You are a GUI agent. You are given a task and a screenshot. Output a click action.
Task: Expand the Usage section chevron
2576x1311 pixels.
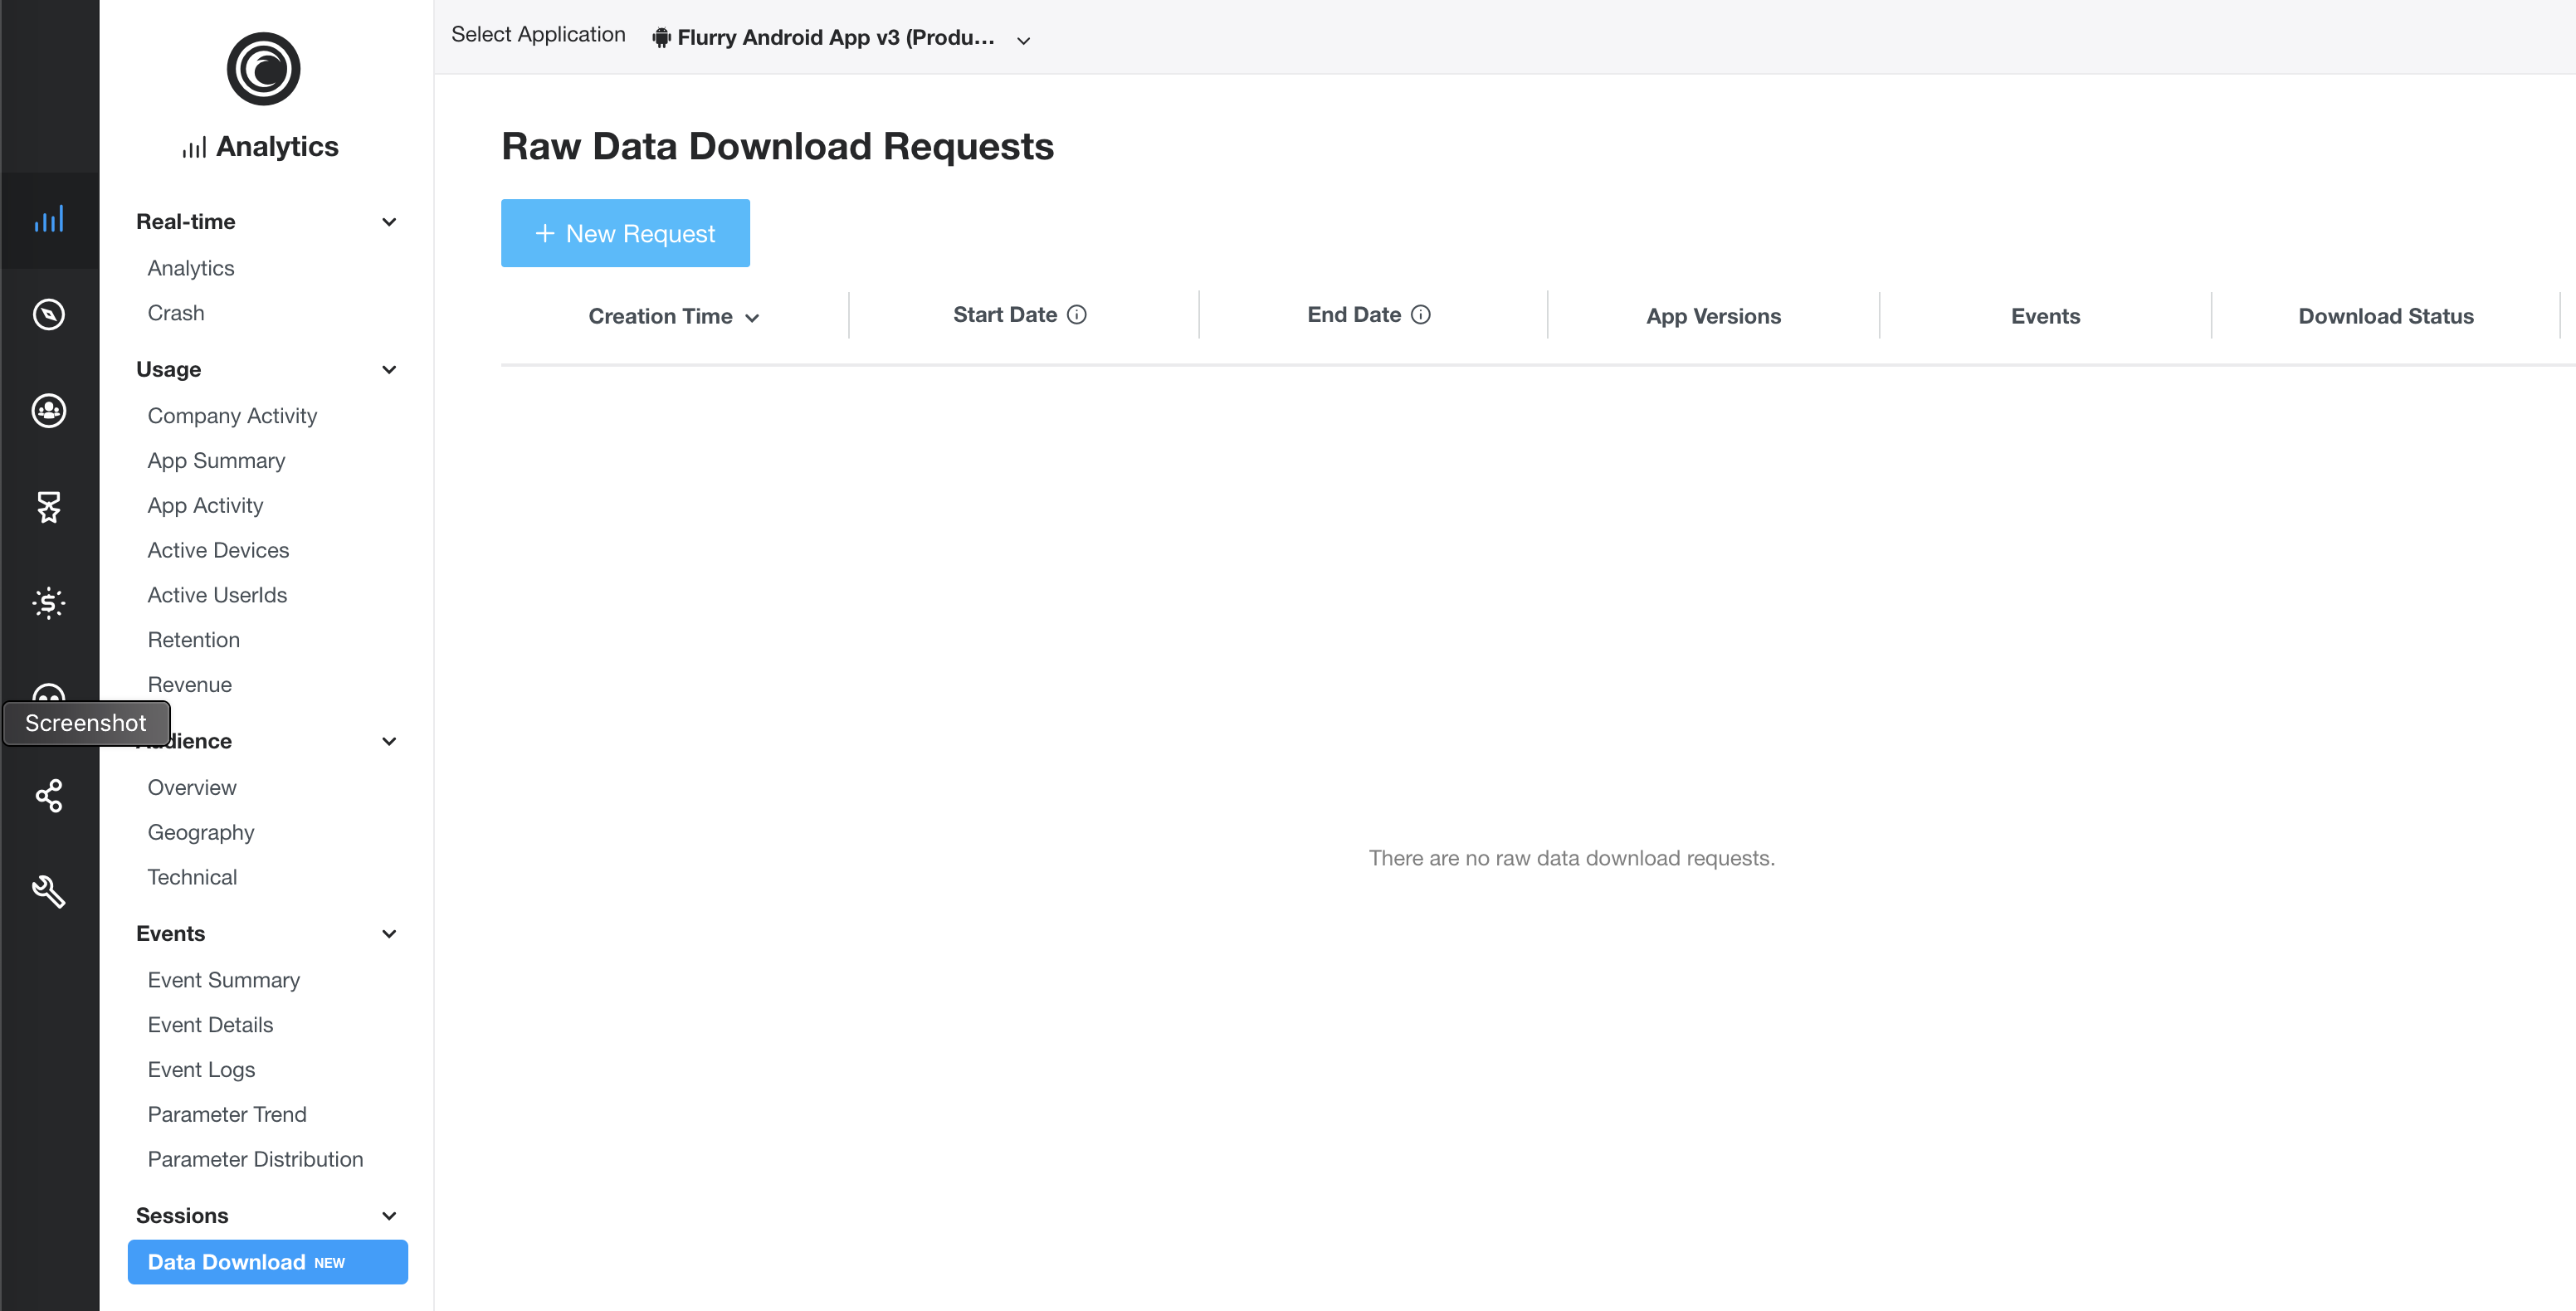coord(389,369)
